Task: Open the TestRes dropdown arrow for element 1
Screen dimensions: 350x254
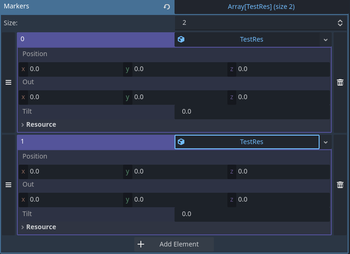Action: click(x=326, y=142)
